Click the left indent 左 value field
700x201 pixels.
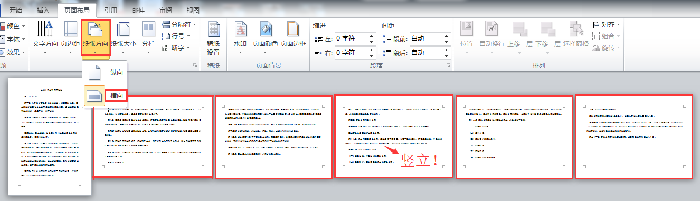tap(352, 38)
